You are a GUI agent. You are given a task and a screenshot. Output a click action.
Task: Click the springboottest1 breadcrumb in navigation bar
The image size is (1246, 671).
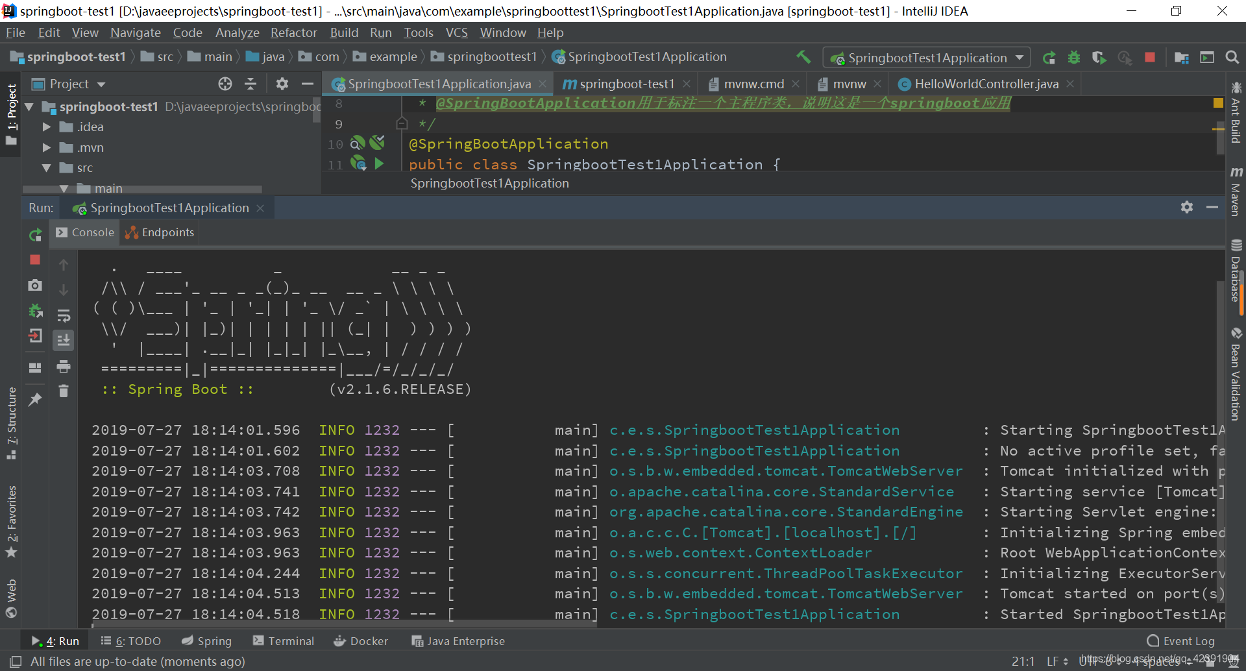(484, 57)
